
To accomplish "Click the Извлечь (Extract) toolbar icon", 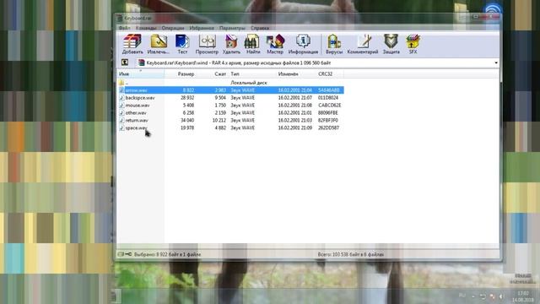I will point(158,44).
